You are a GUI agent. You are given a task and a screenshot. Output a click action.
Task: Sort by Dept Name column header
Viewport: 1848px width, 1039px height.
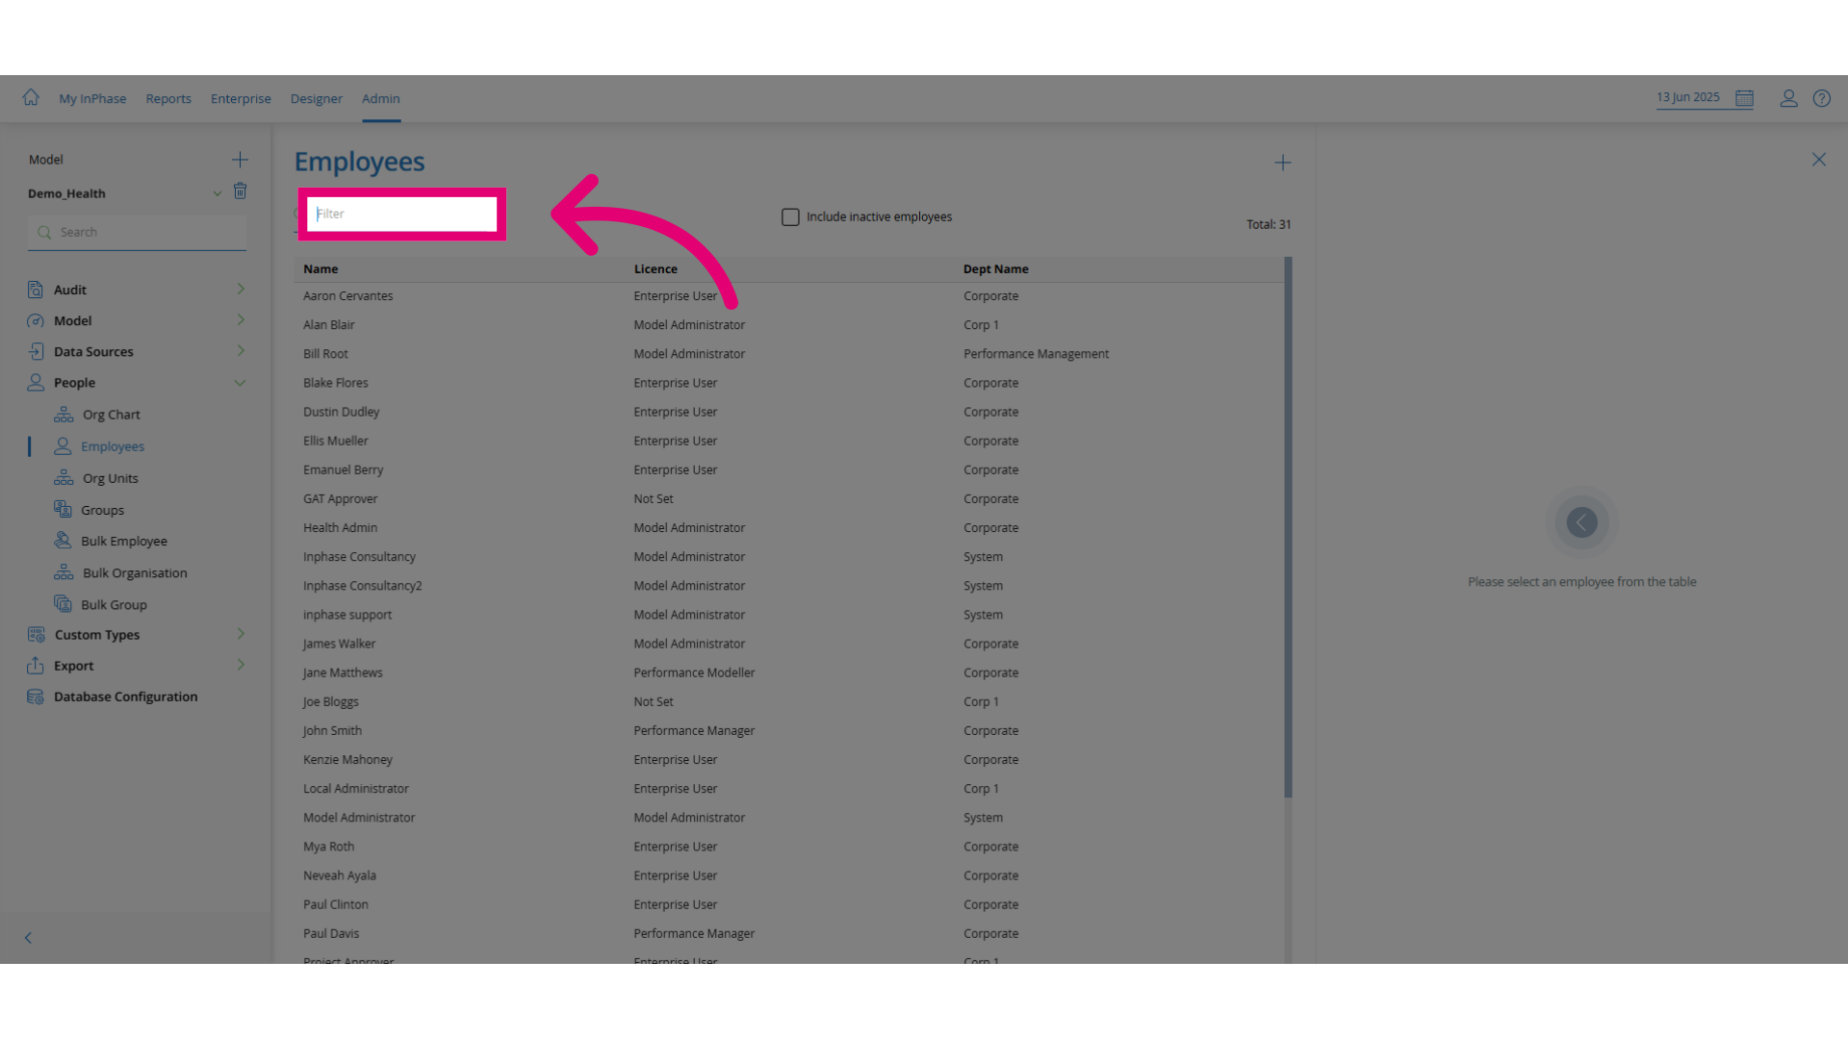point(996,269)
